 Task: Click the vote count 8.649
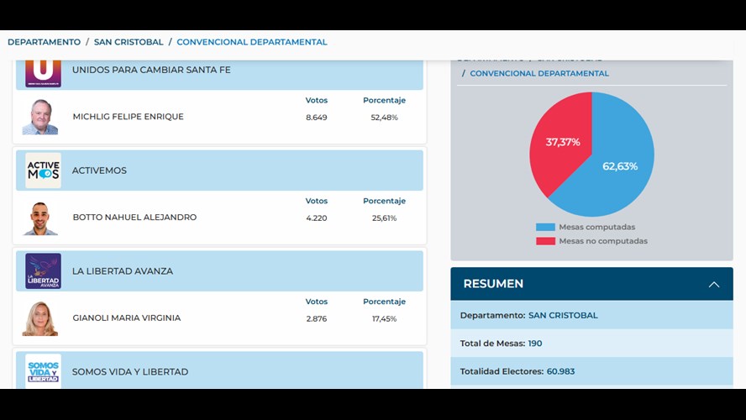tap(317, 118)
